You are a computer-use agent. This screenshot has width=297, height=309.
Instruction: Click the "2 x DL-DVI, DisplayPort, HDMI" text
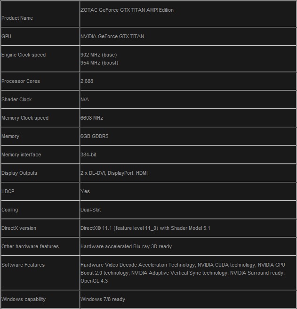(114, 173)
